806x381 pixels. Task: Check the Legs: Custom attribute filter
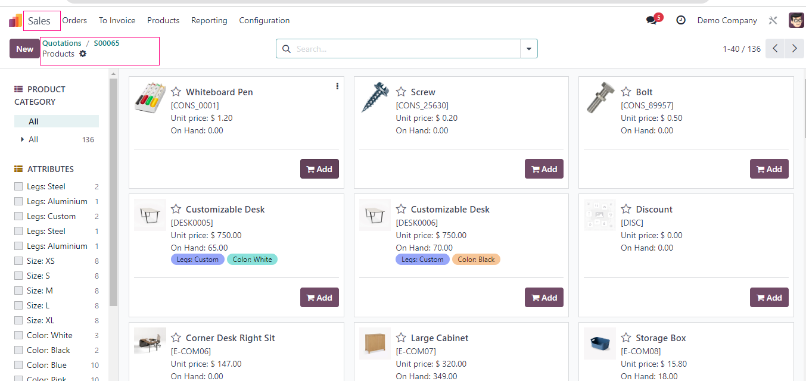18,216
